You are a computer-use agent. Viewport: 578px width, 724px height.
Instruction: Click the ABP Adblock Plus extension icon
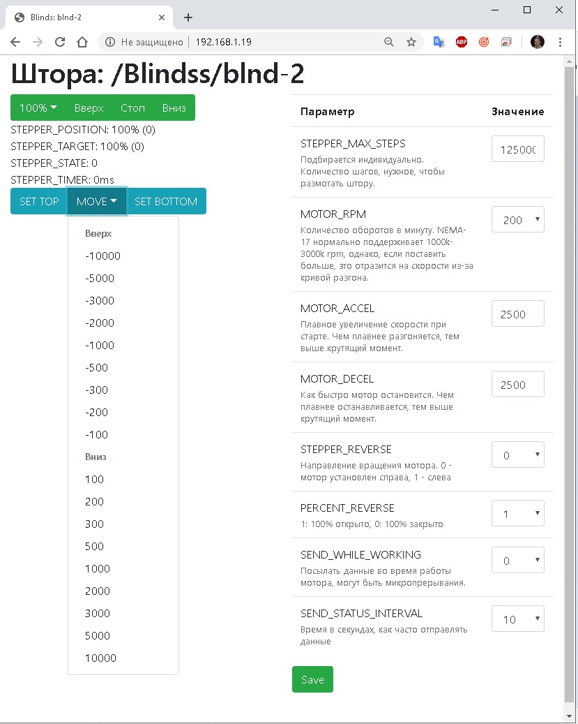(461, 42)
